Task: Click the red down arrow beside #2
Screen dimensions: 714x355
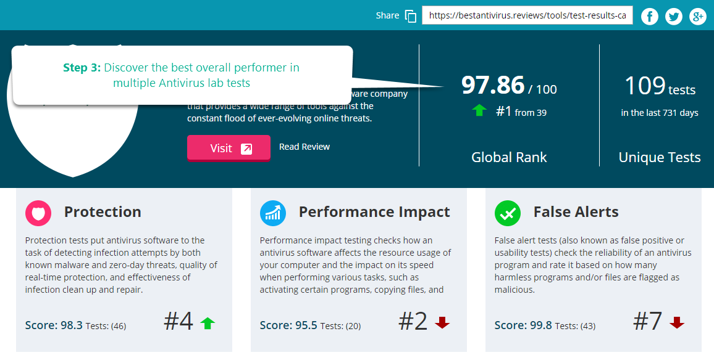Action: coord(443,322)
